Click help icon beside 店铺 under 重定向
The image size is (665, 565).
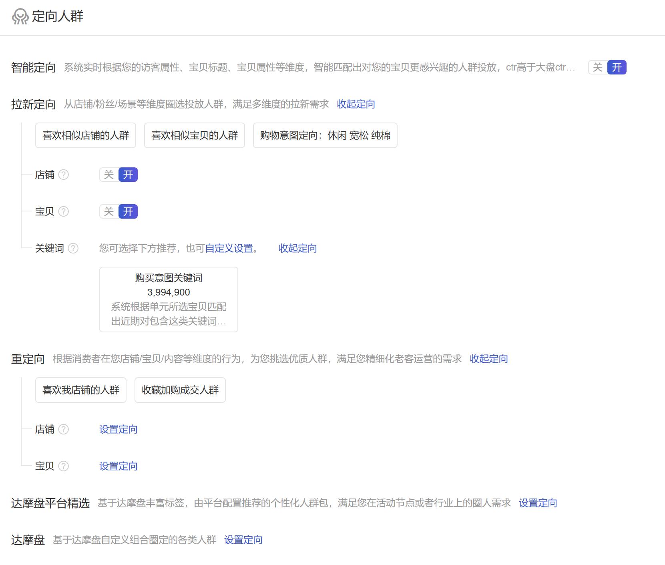63,429
